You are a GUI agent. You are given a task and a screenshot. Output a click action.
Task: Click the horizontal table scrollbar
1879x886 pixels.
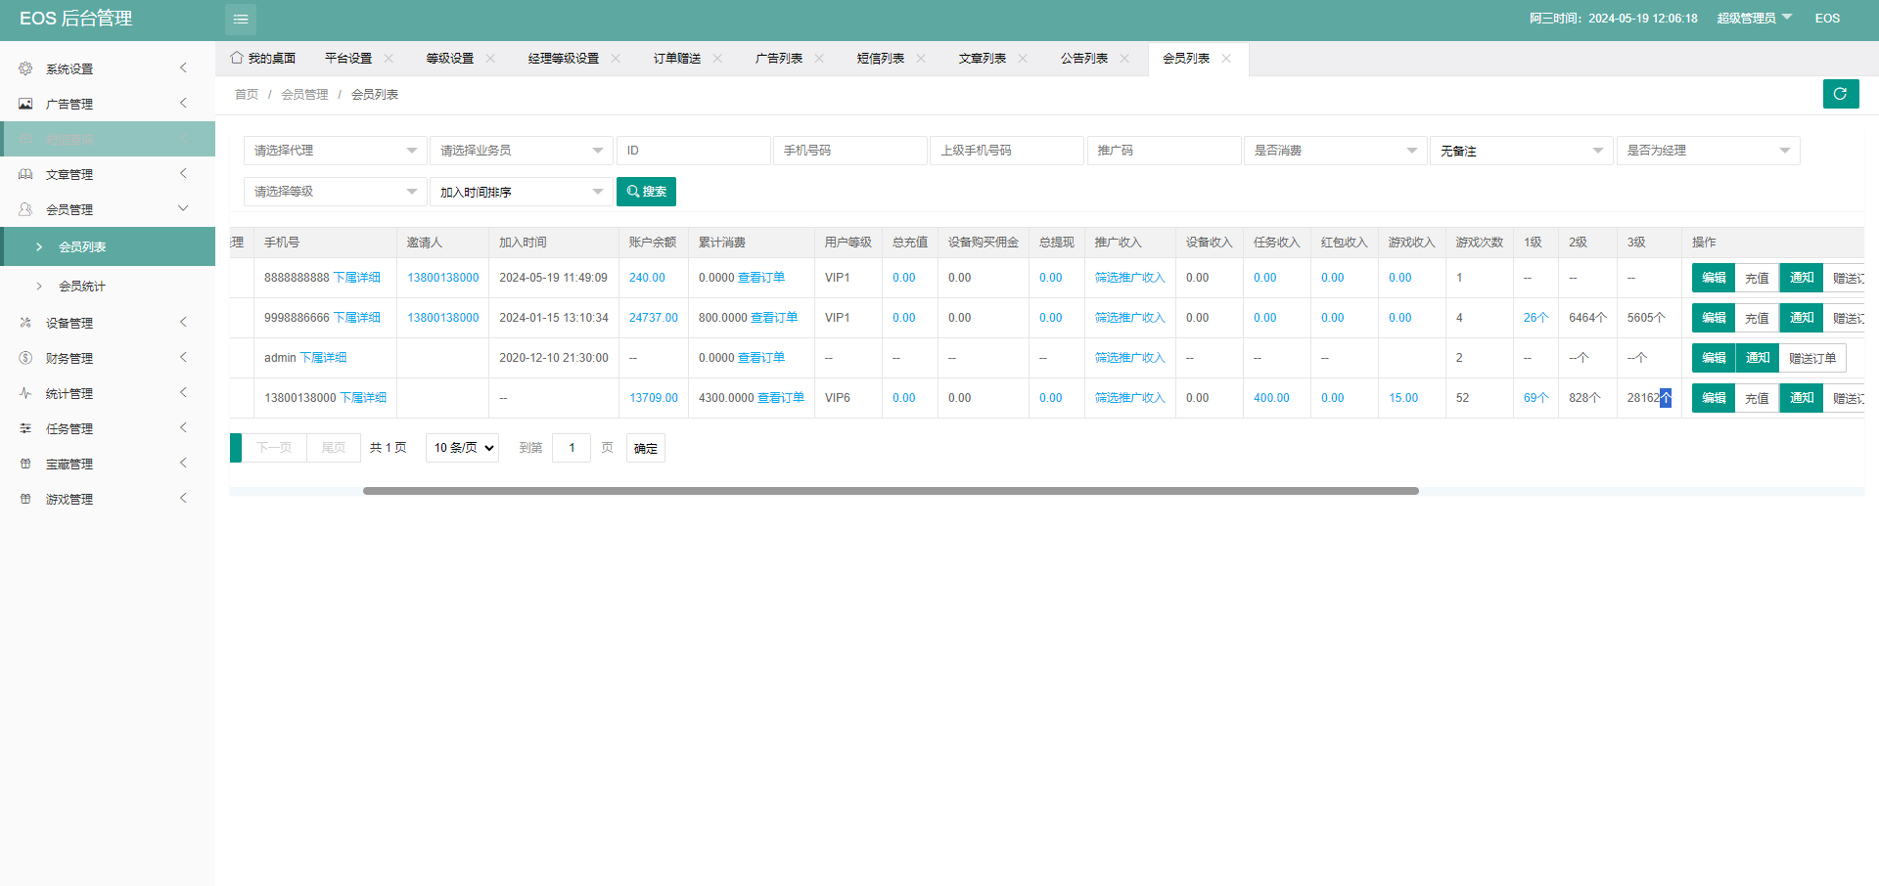coord(891,491)
